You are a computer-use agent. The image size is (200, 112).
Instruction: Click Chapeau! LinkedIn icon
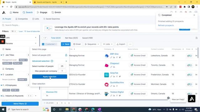click(x=114, y=67)
